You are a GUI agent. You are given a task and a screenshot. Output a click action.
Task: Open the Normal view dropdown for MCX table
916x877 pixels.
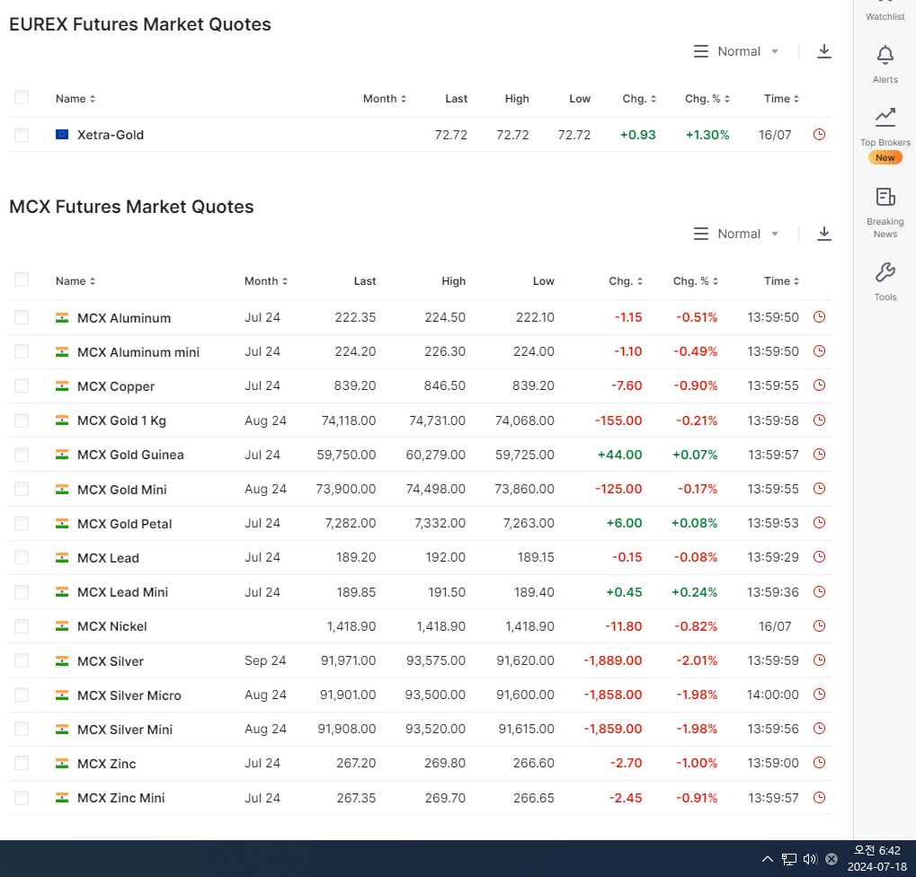(736, 234)
